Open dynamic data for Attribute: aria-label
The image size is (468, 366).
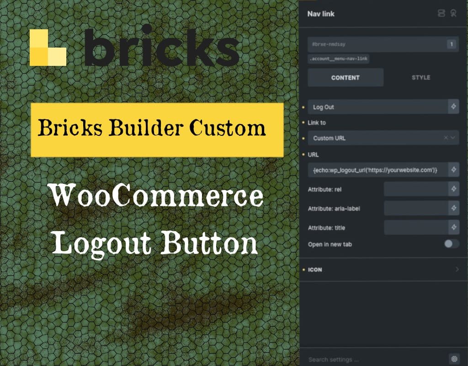pyautogui.click(x=454, y=208)
